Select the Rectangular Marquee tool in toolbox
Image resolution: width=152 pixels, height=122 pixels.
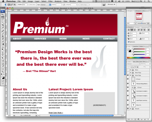coord(3,17)
